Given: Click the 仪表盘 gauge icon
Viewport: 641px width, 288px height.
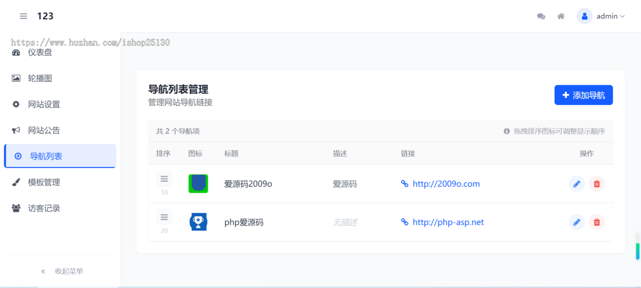Looking at the screenshot, I should [16, 52].
